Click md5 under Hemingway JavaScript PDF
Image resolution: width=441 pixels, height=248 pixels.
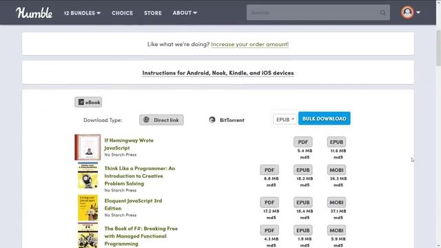(305, 157)
